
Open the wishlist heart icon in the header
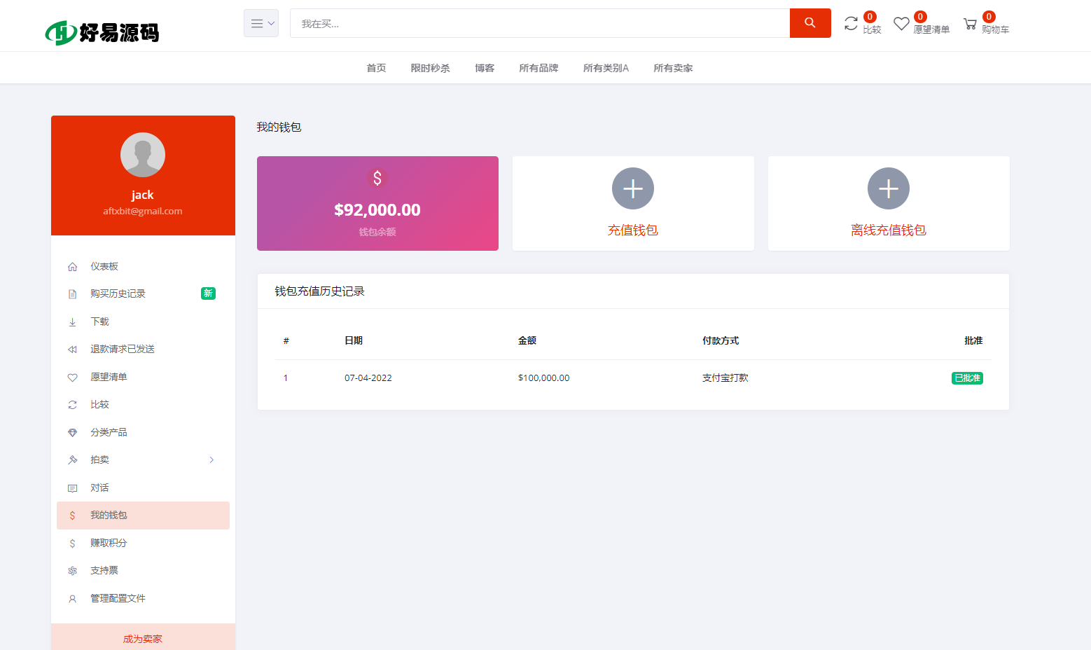coord(901,24)
